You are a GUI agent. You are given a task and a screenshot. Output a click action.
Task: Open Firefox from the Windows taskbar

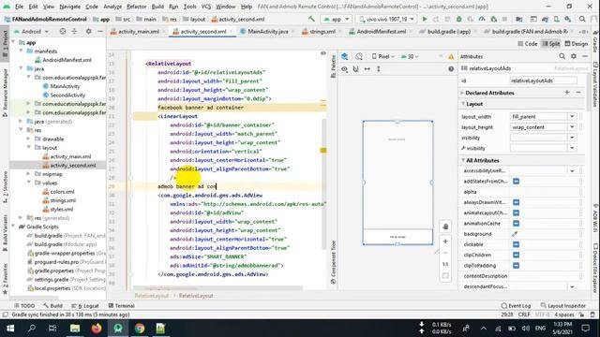(x=97, y=329)
